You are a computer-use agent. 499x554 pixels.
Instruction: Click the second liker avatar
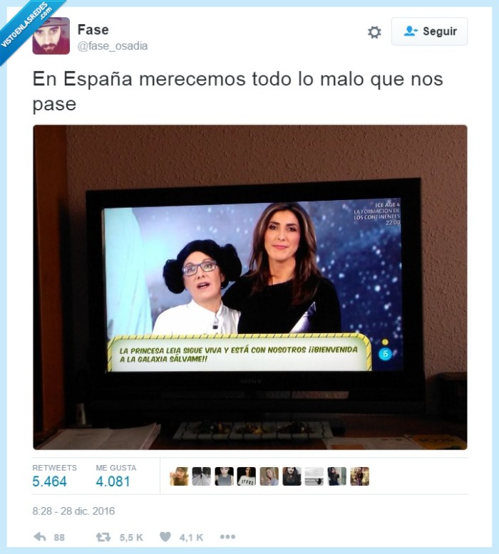[x=202, y=476]
